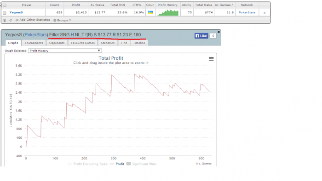The width and height of the screenshot is (322, 181).
Task: Tick the YegresS row checkbox
Action: 5,13
